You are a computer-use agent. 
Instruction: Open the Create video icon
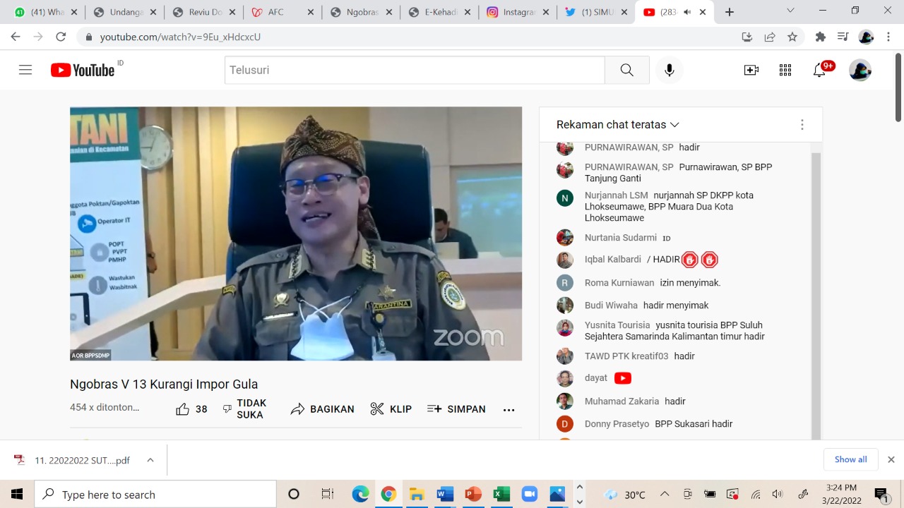751,70
